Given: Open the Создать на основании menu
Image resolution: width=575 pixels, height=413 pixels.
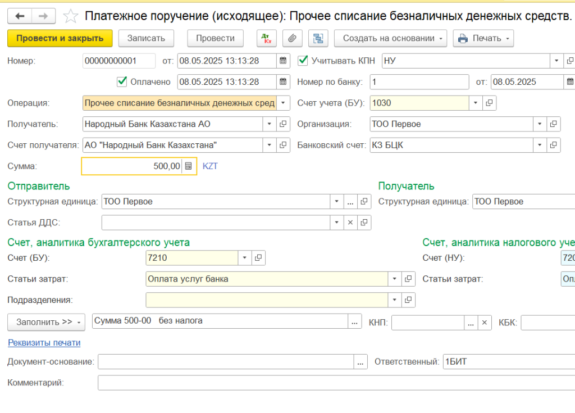Looking at the screenshot, I should [x=391, y=38].
